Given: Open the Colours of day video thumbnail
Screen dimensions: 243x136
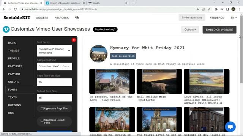Looking at the screenshot, I should [x=207, y=119].
